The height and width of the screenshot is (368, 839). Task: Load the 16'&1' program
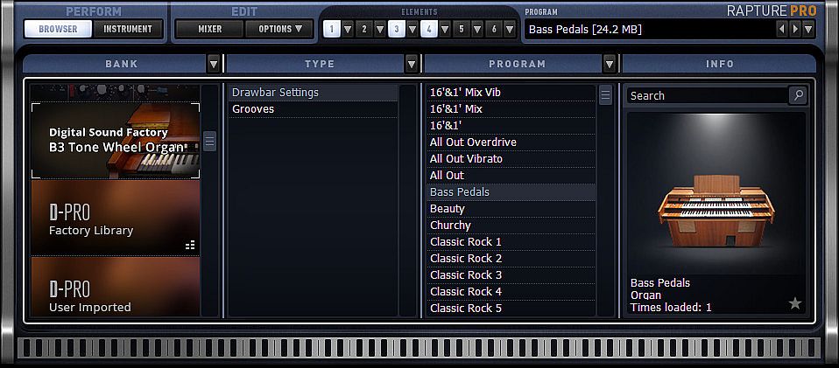point(511,126)
